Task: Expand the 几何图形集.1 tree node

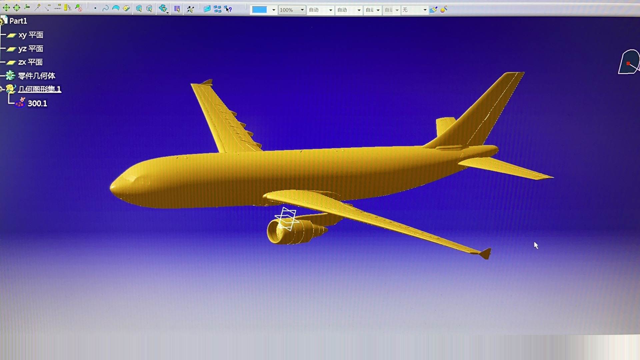Action: [2, 89]
